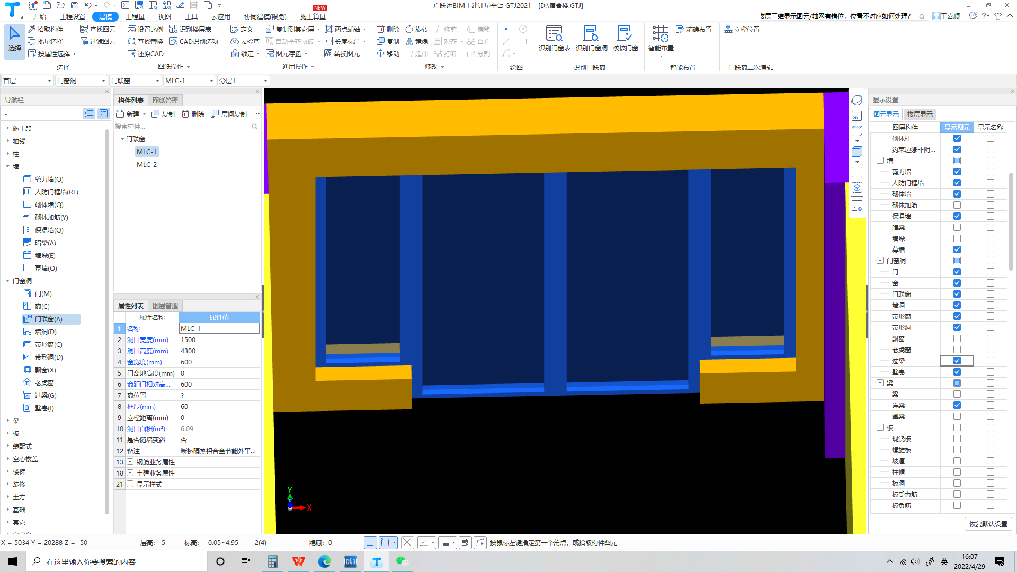Select the 镜像 mirror tool
Screen dimensions: 1017x572
pyautogui.click(x=416, y=41)
